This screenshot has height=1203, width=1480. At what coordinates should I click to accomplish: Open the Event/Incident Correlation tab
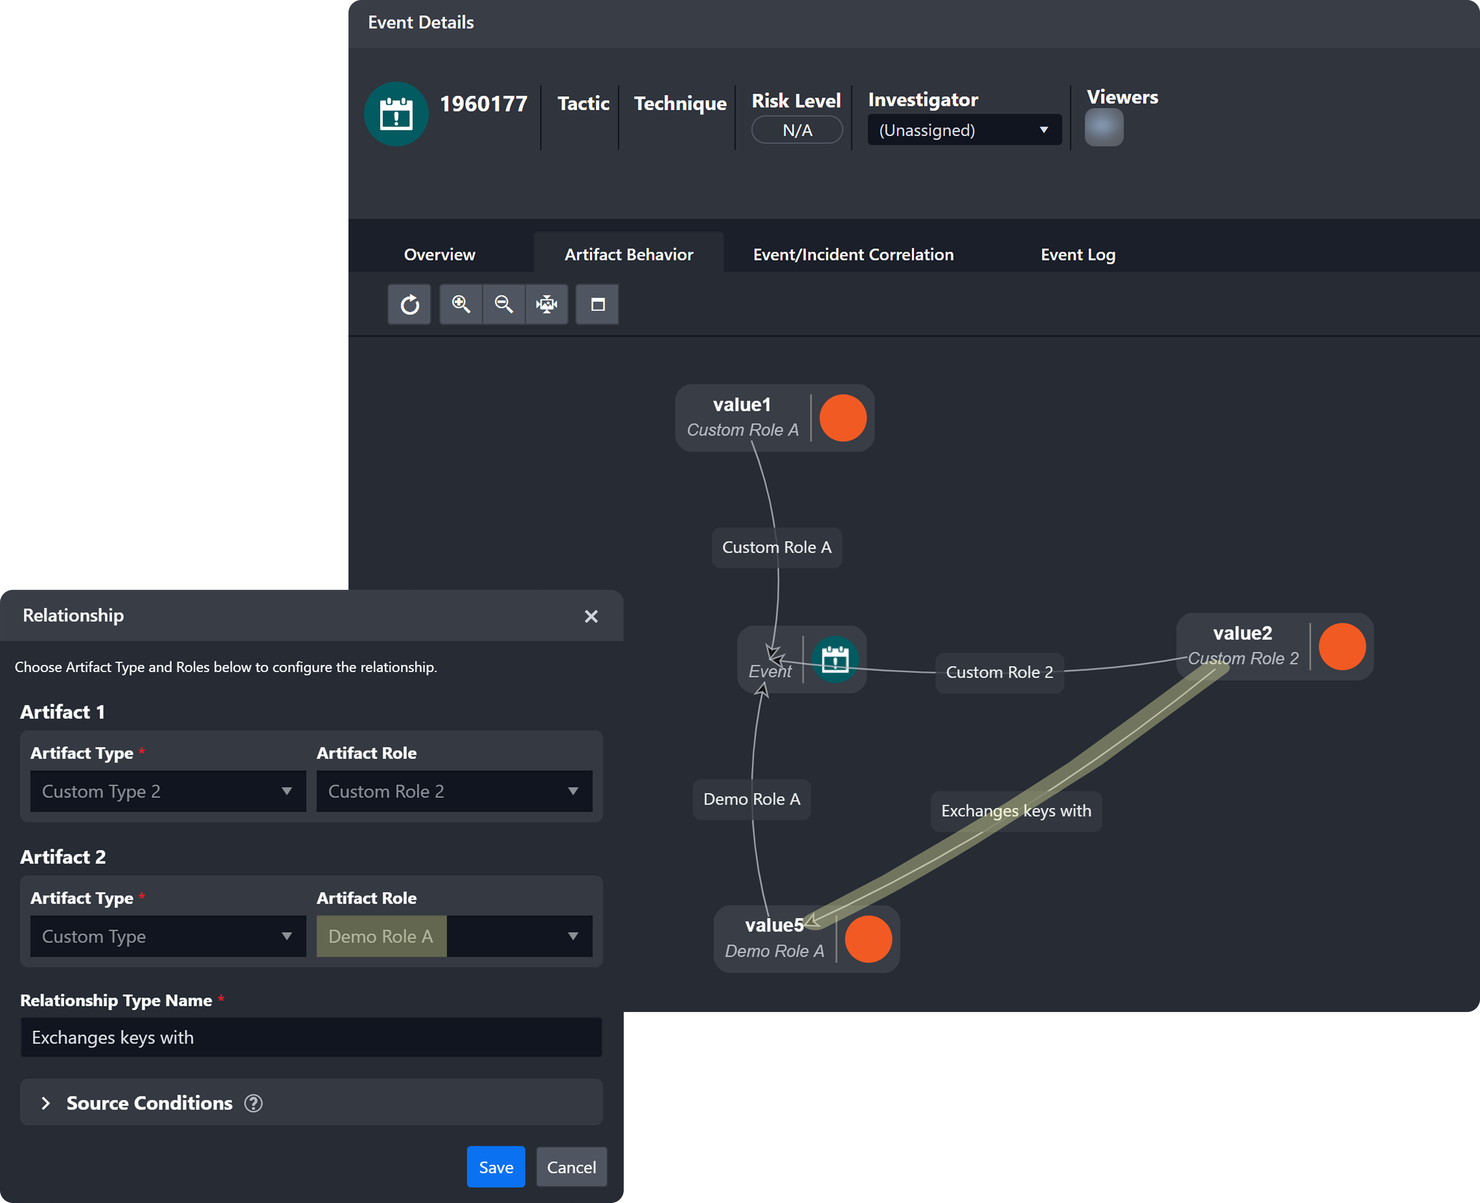[853, 254]
